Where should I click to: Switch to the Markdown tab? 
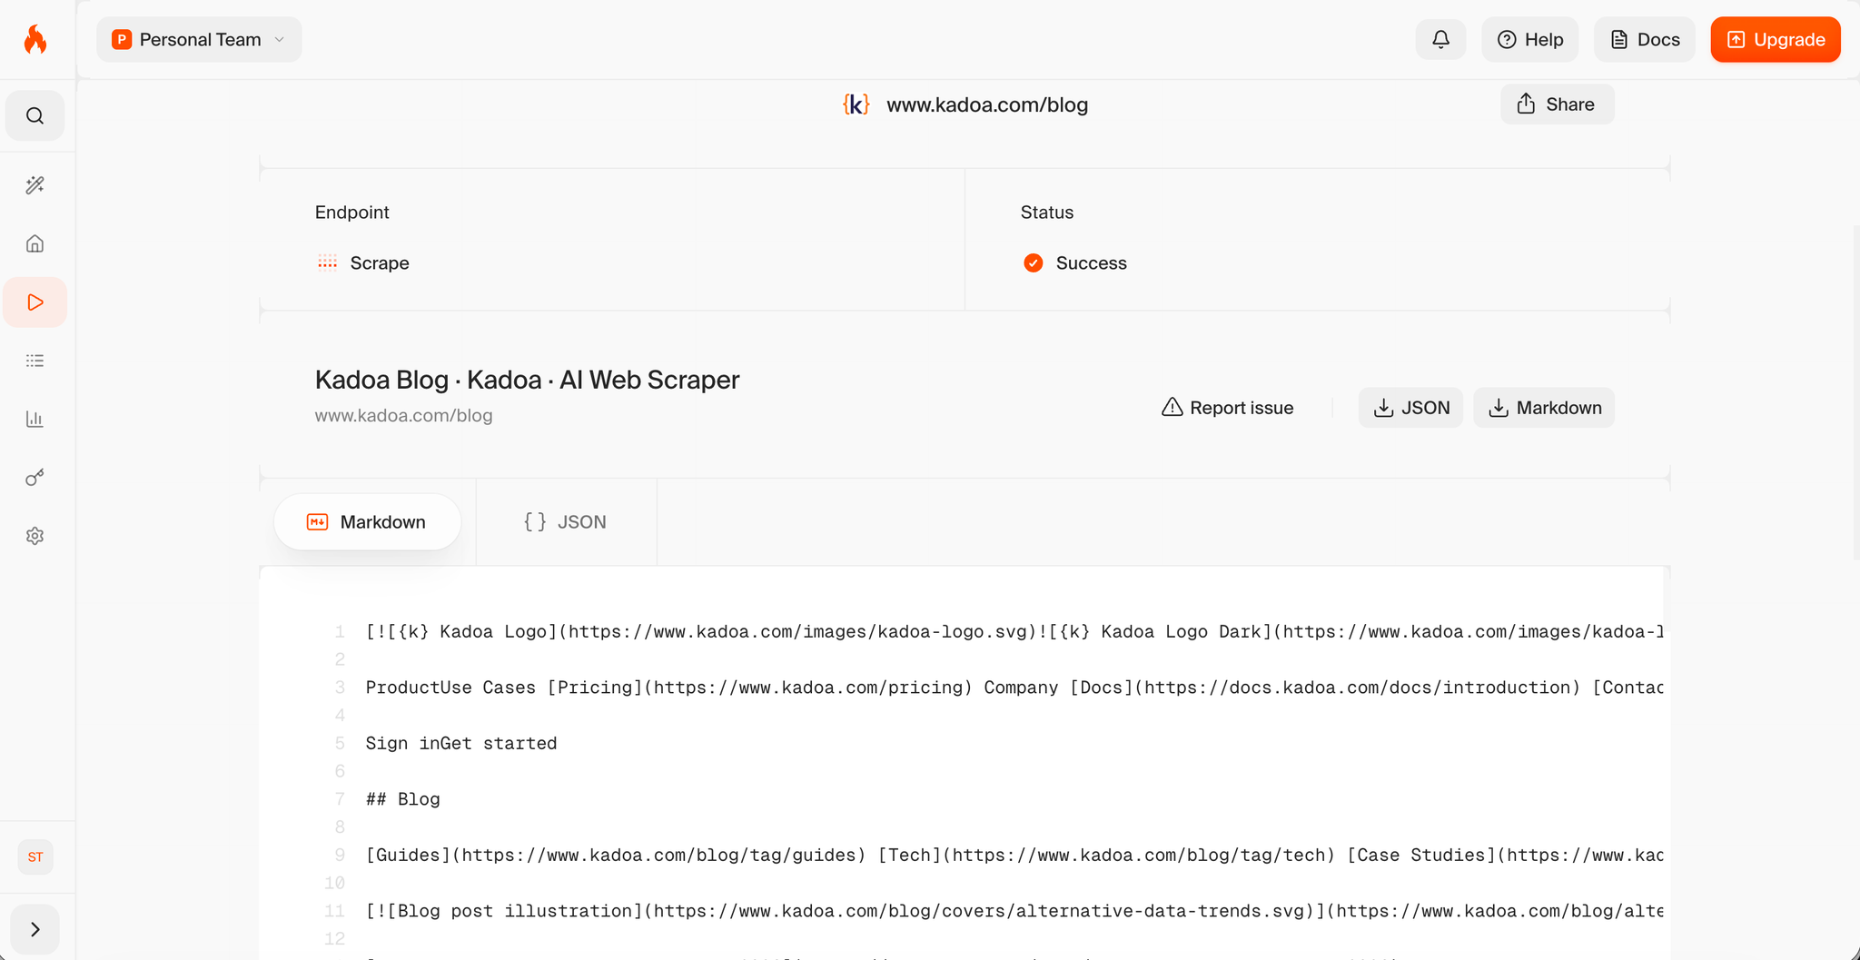click(x=367, y=521)
